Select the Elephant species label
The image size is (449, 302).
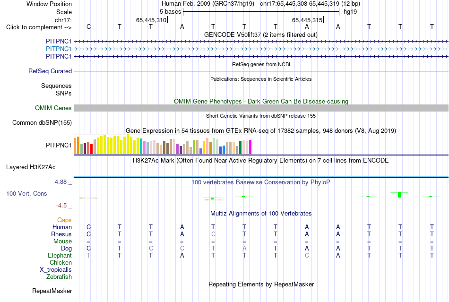(x=60, y=255)
